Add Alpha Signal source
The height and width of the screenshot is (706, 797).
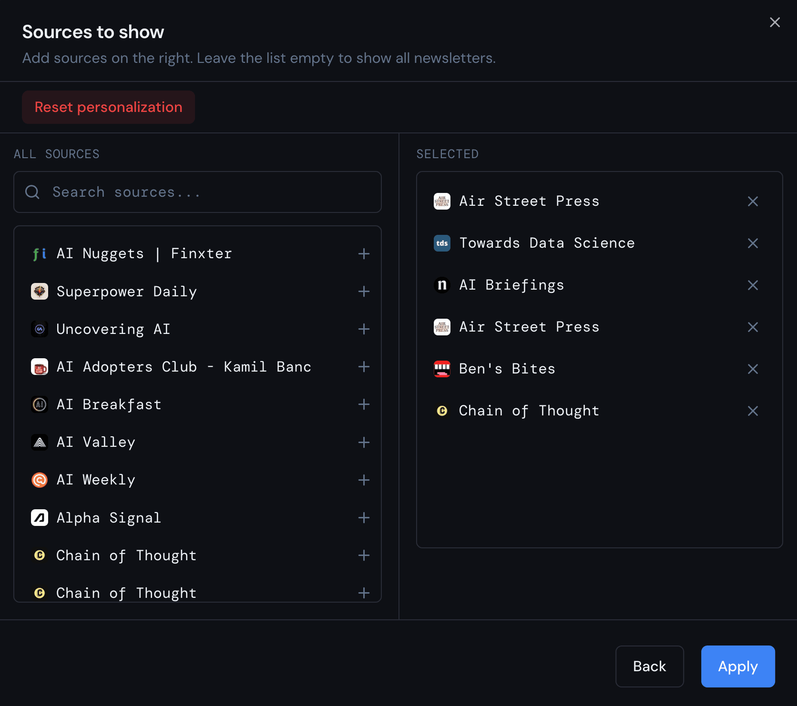click(x=364, y=517)
